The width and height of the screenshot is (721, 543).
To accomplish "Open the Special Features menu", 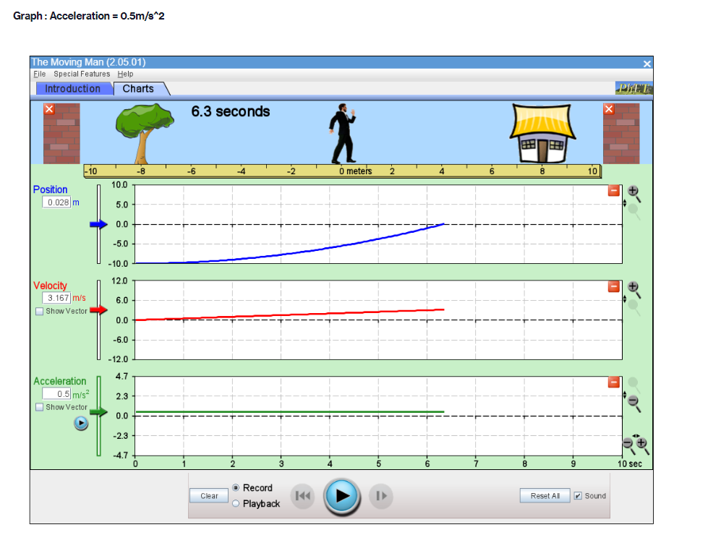I will 82,74.
